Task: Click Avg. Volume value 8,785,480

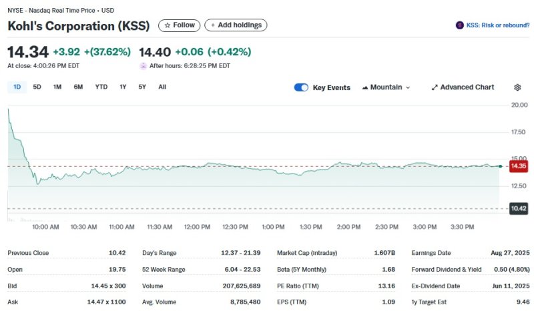Action: point(245,302)
